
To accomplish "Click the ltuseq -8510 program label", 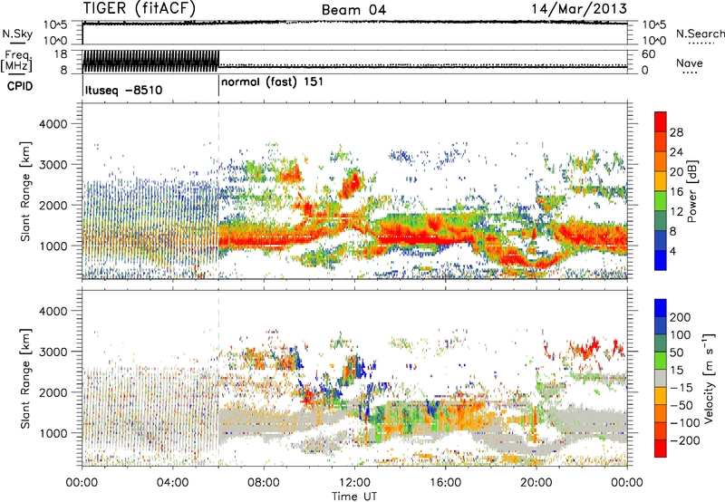I will pos(123,90).
